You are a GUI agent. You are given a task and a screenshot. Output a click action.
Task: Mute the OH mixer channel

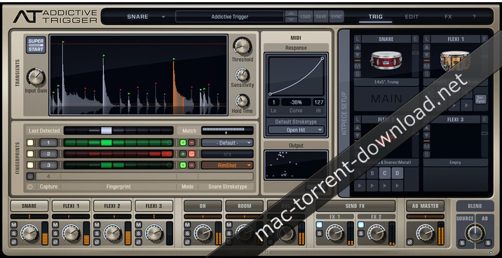point(187,225)
